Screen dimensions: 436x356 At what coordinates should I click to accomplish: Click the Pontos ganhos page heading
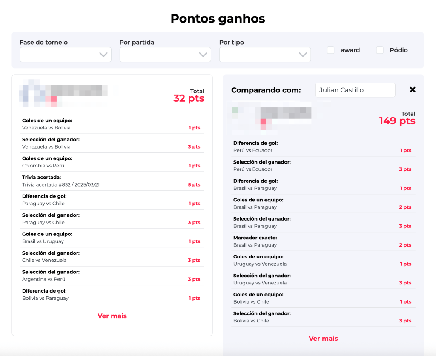pyautogui.click(x=218, y=19)
